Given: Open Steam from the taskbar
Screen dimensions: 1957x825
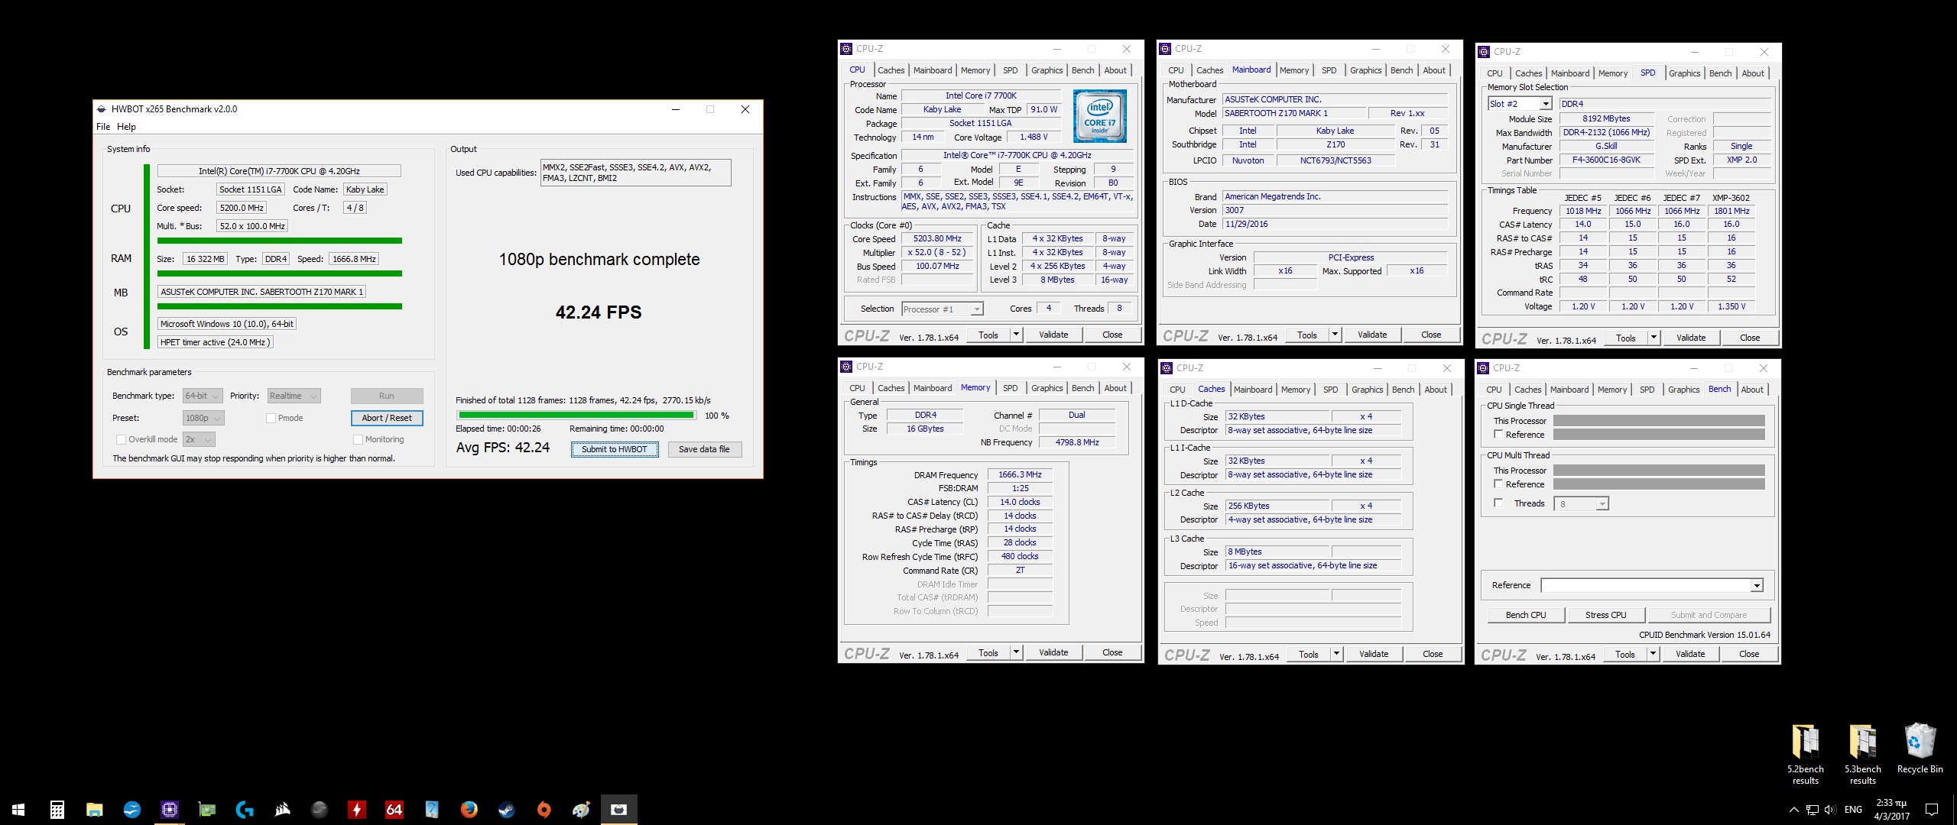Looking at the screenshot, I should [x=506, y=810].
